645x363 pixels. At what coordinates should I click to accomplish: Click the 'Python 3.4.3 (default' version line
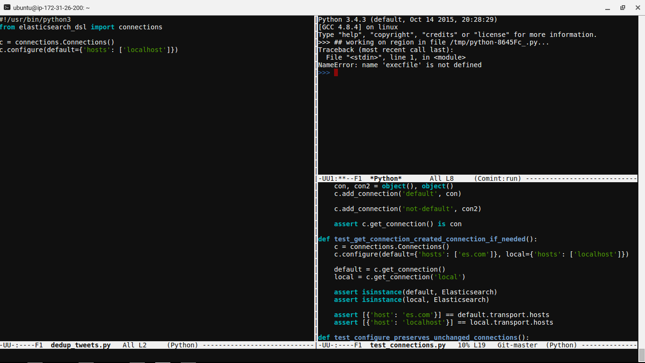point(407,19)
